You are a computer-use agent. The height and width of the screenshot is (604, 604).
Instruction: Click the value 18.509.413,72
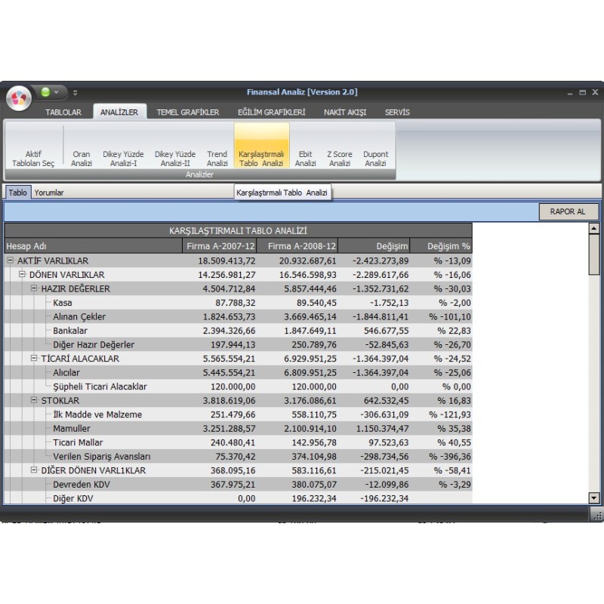point(226,260)
